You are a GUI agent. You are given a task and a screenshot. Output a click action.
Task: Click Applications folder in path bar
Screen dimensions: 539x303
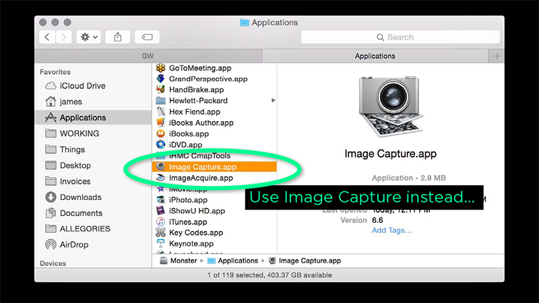232,261
